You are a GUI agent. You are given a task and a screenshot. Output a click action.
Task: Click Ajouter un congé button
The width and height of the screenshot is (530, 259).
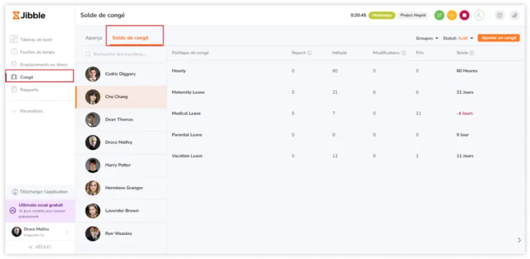498,38
